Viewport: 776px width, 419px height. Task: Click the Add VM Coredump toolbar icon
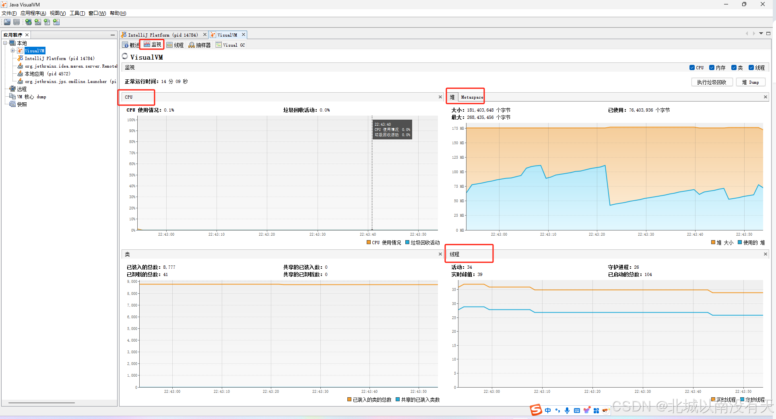(47, 22)
